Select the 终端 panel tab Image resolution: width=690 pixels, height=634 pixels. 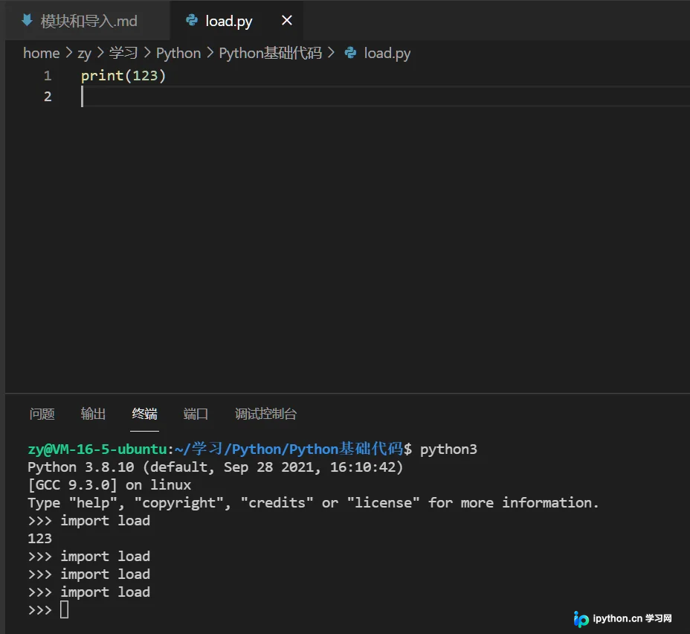144,414
